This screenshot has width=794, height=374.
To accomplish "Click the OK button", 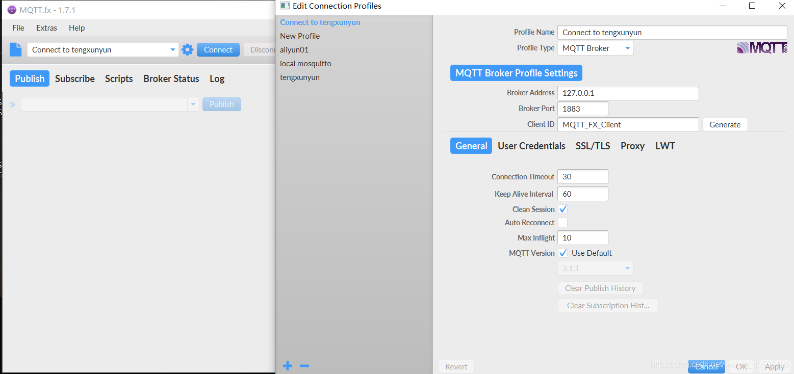I will 741,367.
